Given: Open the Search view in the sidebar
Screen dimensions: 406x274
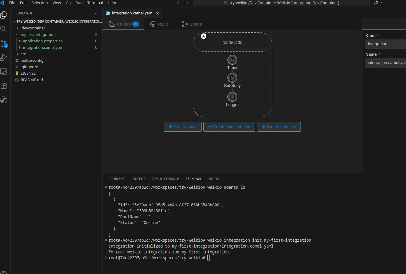Looking at the screenshot, I should [x=4, y=29].
